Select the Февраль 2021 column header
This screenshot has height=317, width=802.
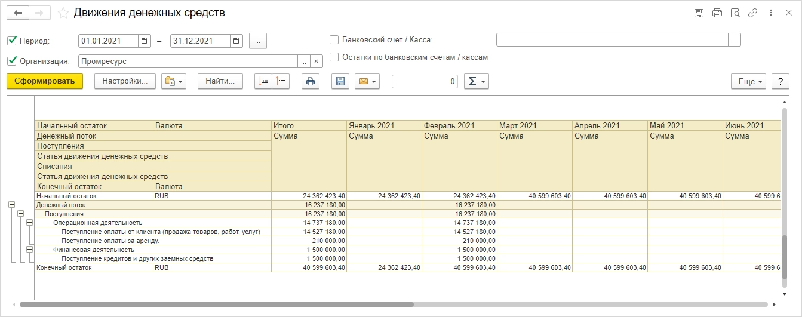point(459,125)
